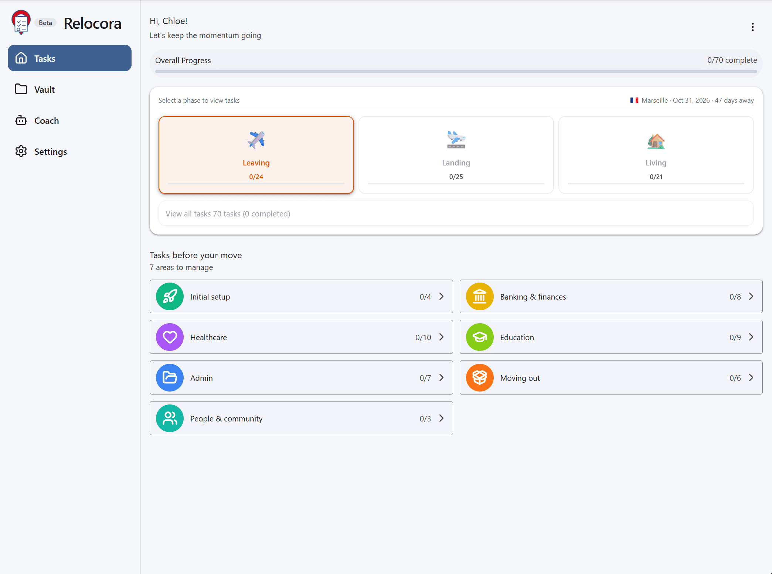Expand Moving out using its chevron
The height and width of the screenshot is (574, 772).
751,378
